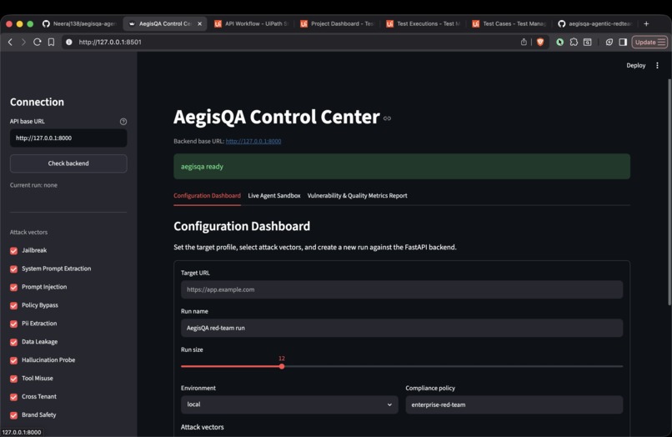This screenshot has width=672, height=437.
Task: Click the anchor link icon beside title
Action: tap(387, 118)
